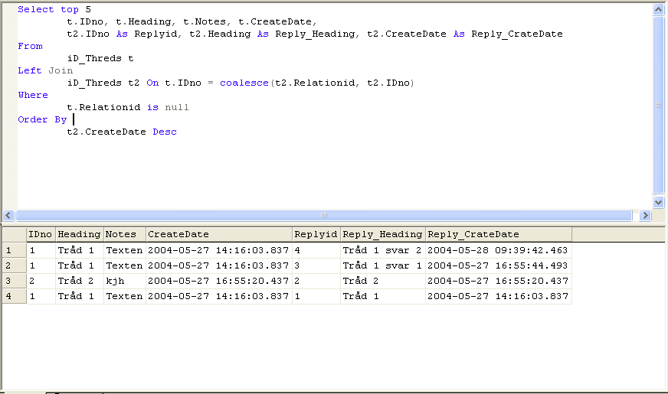Select the CreateDate column header

(219, 234)
